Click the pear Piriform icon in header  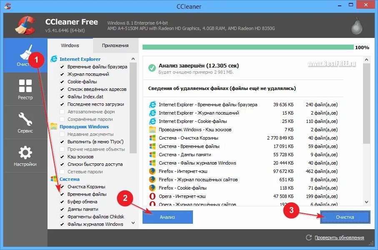point(357,25)
